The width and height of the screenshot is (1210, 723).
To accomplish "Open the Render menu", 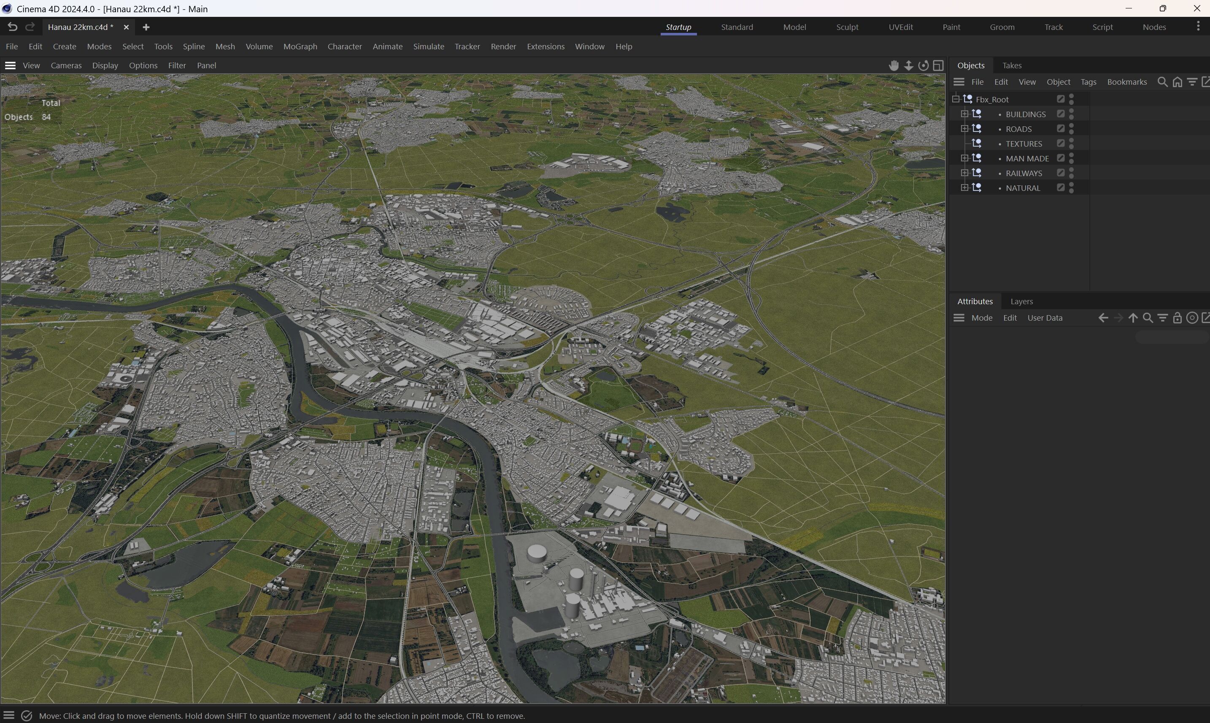I will (x=503, y=46).
